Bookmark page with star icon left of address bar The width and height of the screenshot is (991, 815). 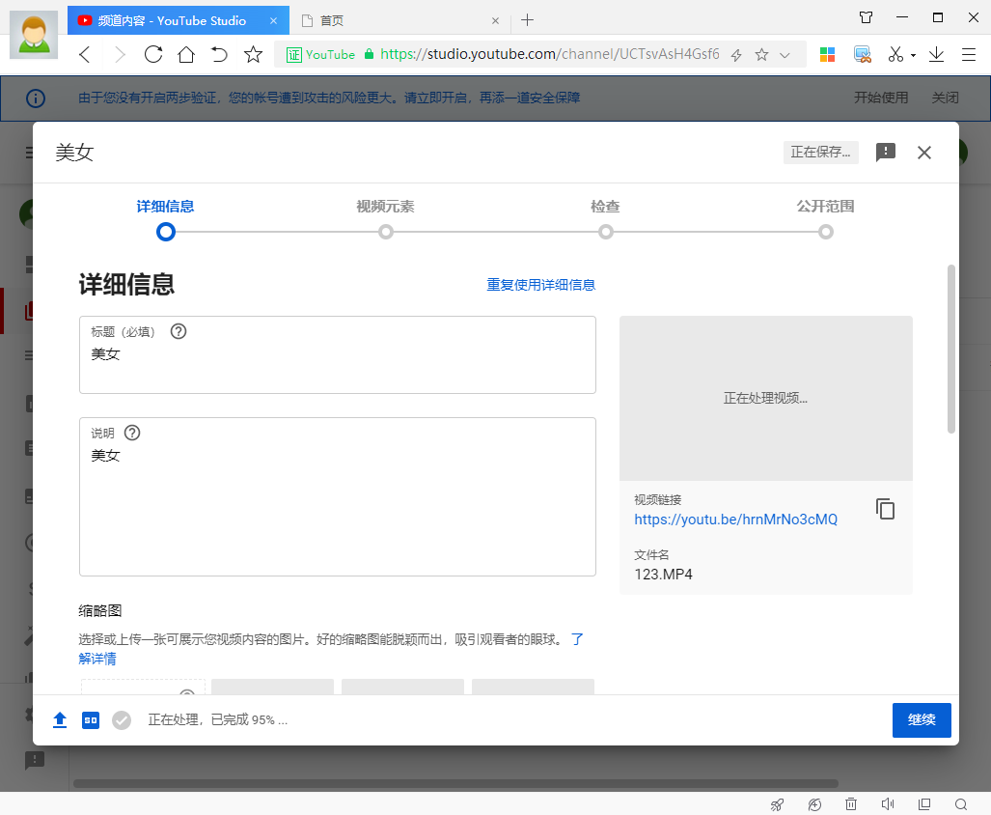click(253, 54)
